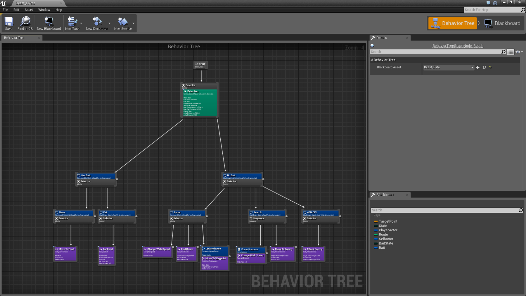Switch to Behavior Tree mode
This screenshot has width=526, height=296.
pyautogui.click(x=452, y=23)
